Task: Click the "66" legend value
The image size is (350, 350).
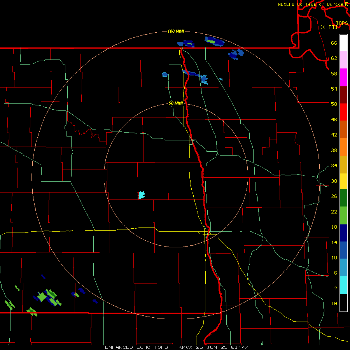Action: coord(334,43)
